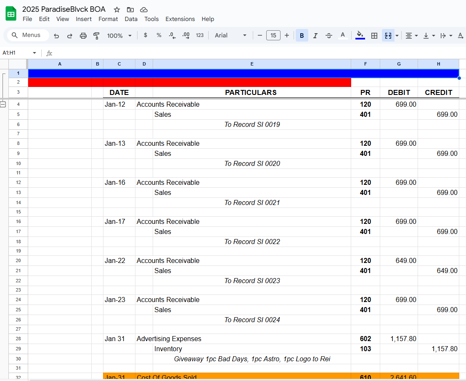Open more number formats 123

pyautogui.click(x=200, y=35)
